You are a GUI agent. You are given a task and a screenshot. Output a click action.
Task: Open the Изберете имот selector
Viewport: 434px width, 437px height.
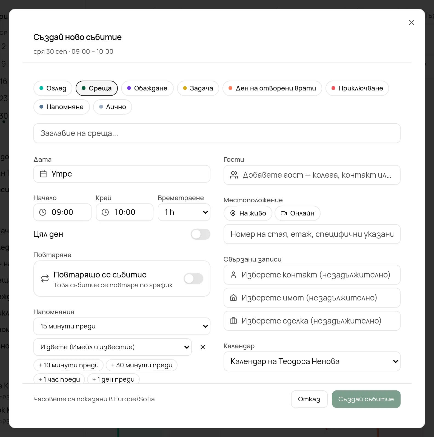[x=312, y=298]
